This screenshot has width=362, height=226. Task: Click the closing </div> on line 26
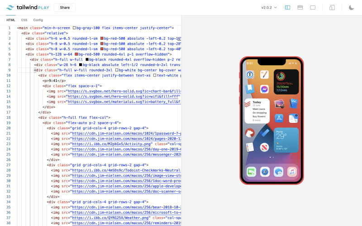[x=53, y=160]
